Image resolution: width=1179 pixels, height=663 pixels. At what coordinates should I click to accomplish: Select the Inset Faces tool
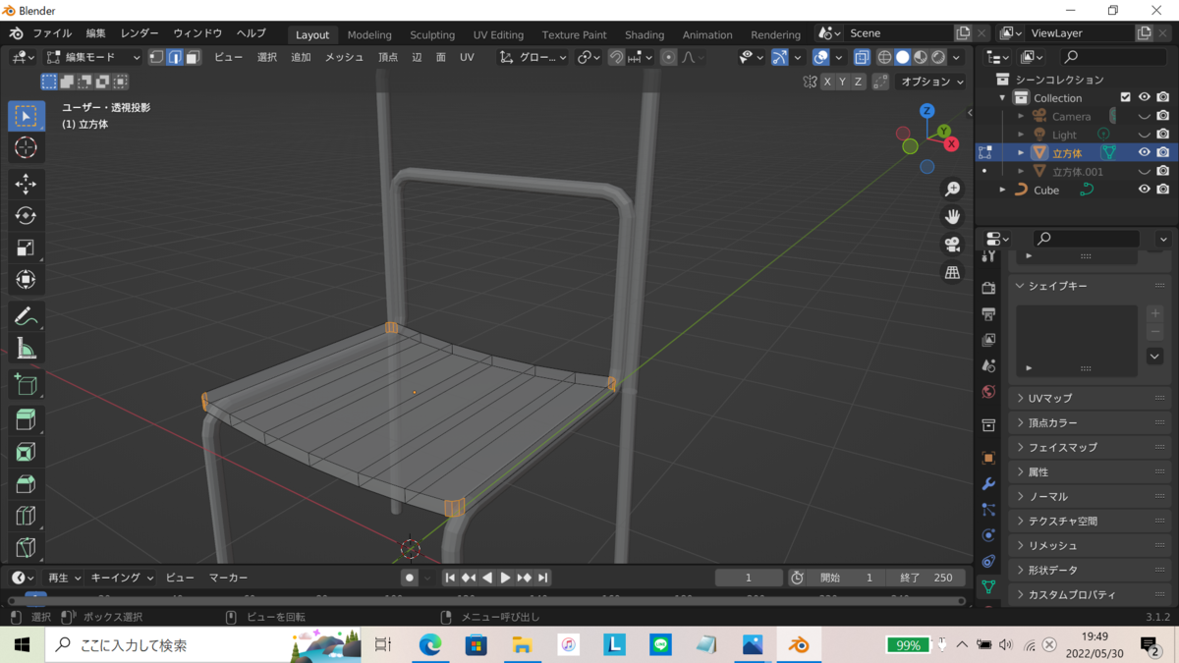[x=27, y=452]
